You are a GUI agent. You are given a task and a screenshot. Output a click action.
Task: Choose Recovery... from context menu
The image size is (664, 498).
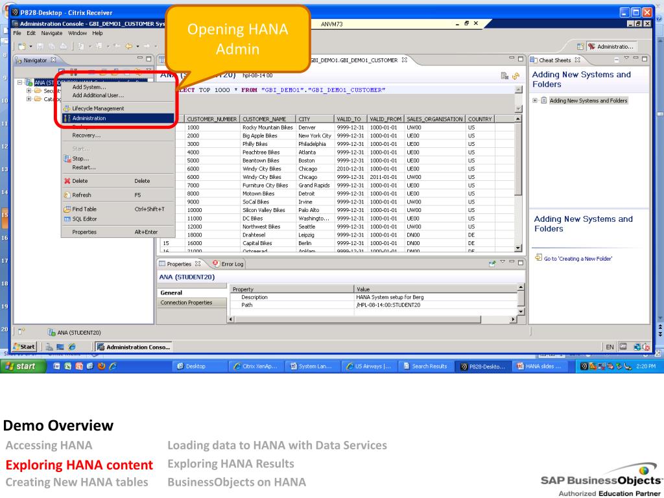(86, 136)
